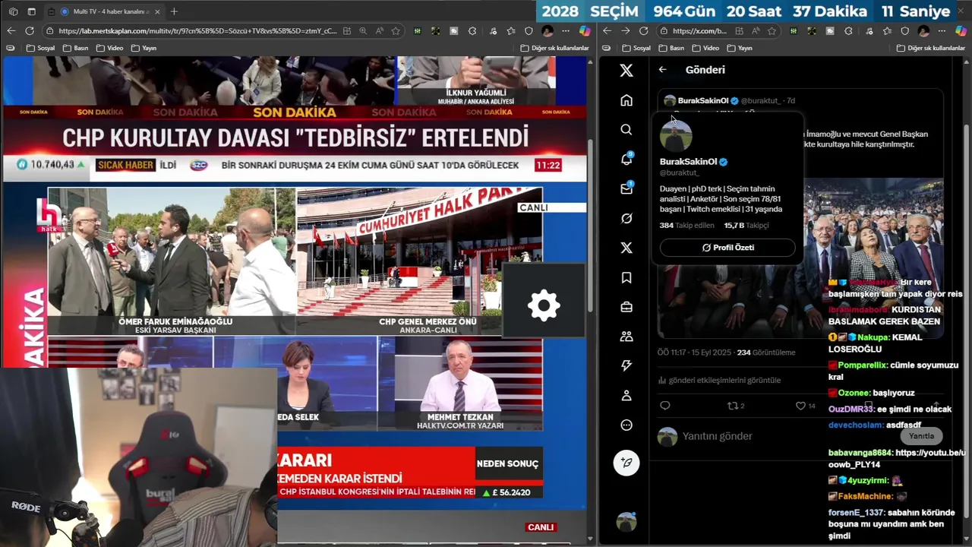Expand Diğer sık kullanılanlar in Multi TV window
972x547 pixels.
click(555, 48)
